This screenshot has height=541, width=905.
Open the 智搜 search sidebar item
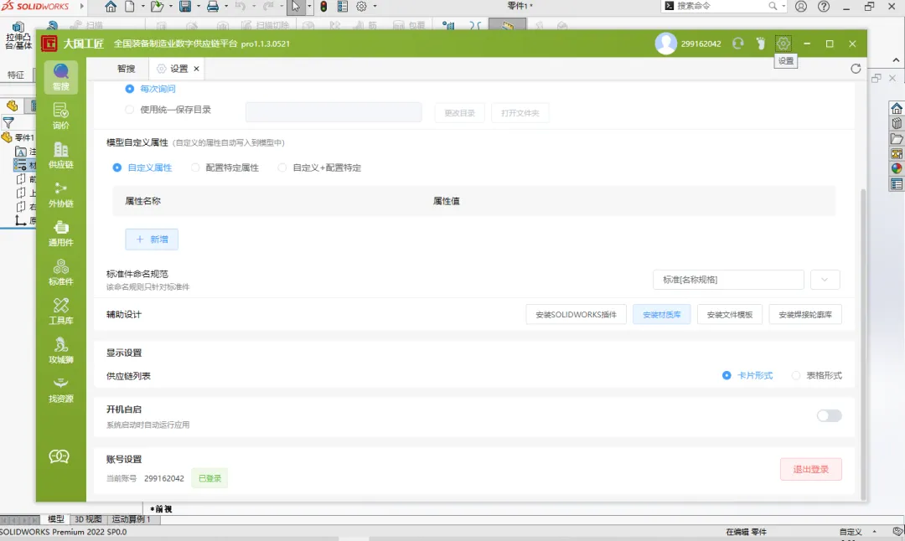(x=60, y=77)
